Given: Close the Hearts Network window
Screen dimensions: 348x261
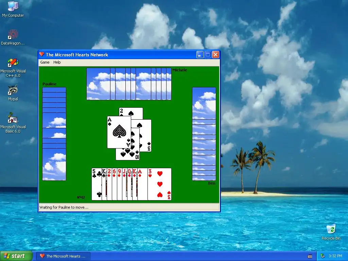Looking at the screenshot, I should click(x=215, y=55).
